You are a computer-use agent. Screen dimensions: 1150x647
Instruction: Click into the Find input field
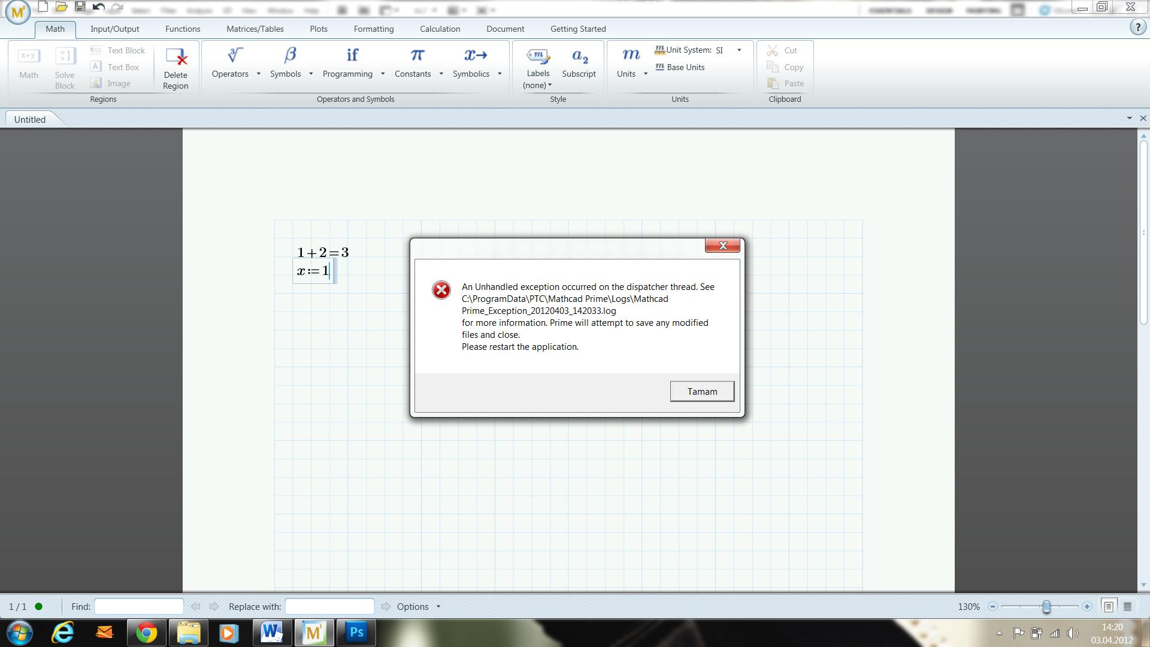139,606
